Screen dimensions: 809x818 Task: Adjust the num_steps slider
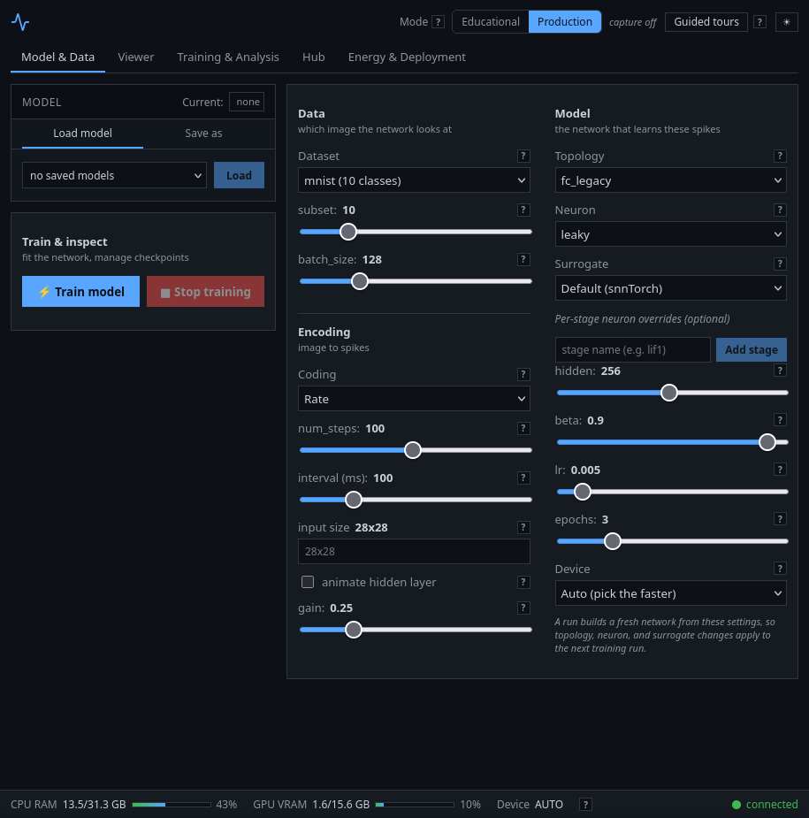point(416,450)
